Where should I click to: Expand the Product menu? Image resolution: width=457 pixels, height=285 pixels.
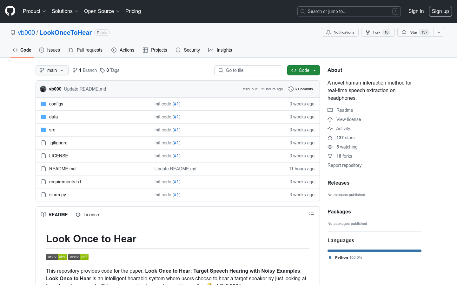click(34, 11)
